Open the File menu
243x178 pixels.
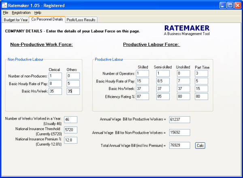6,13
